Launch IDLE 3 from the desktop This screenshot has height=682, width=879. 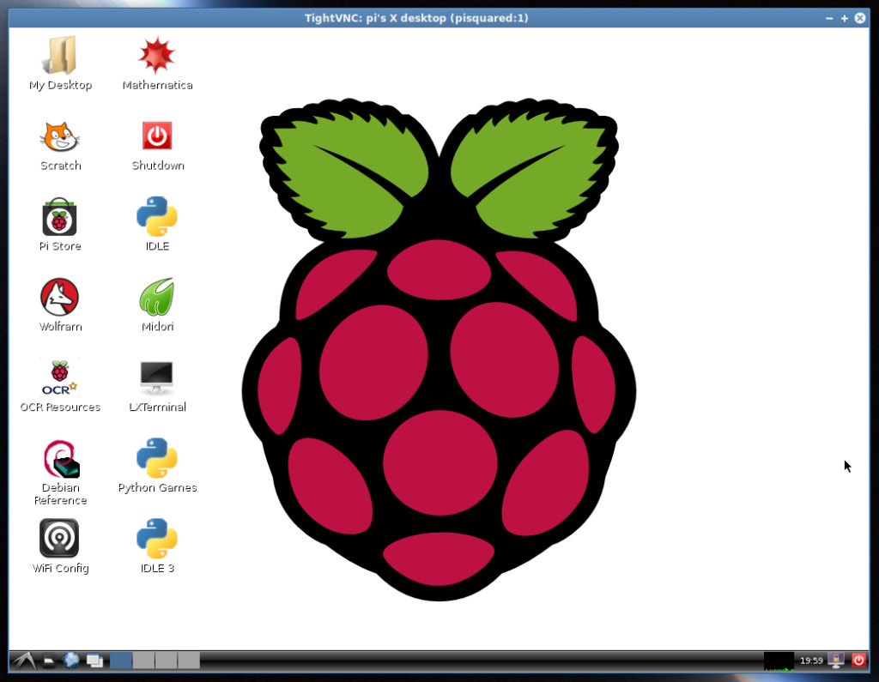click(x=157, y=539)
